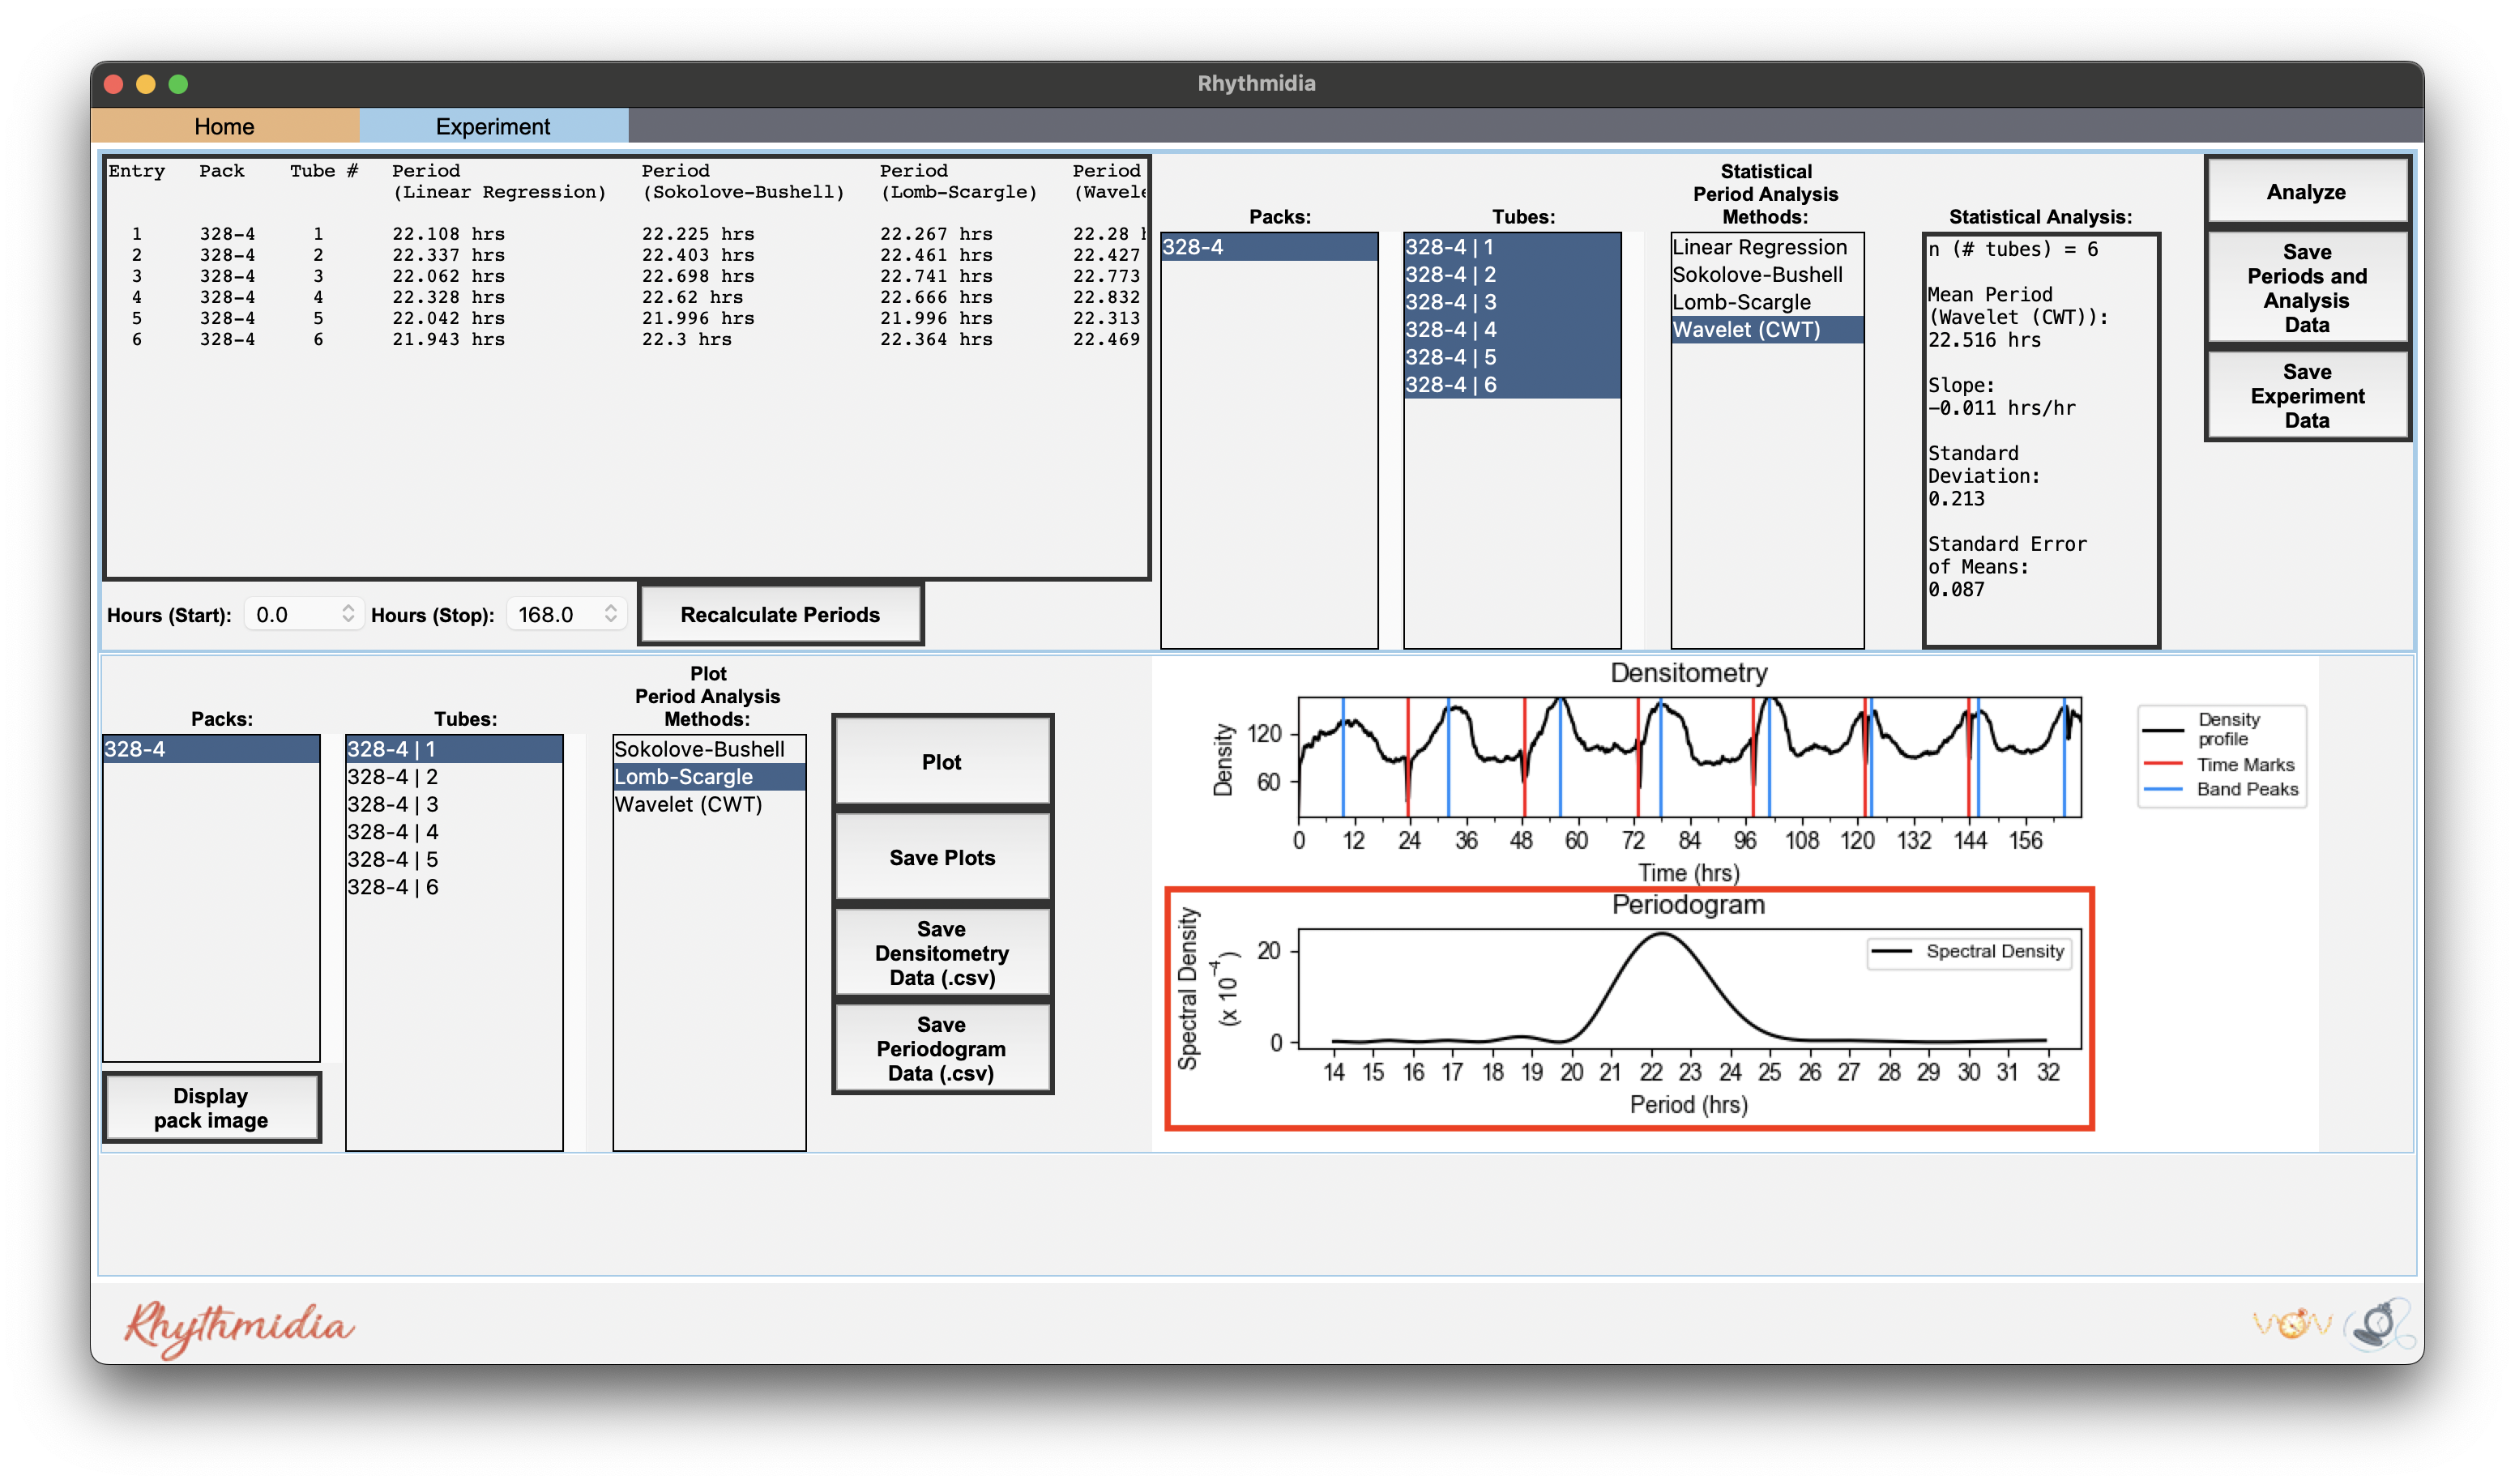This screenshot has width=2515, height=1484.
Task: Select tube 328-4 | 5 in statistical Tubes list
Action: click(x=1511, y=356)
